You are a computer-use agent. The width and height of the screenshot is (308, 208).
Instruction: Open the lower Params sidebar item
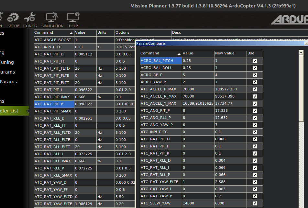(8, 82)
